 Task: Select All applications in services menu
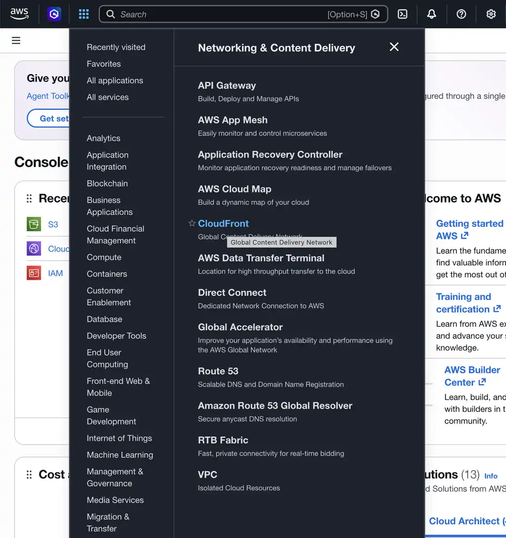(x=115, y=80)
